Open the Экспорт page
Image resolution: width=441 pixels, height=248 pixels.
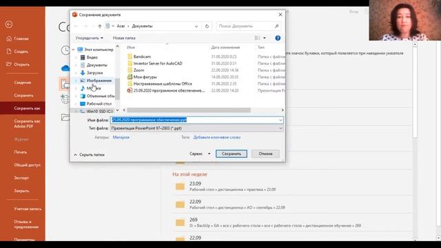(21, 178)
